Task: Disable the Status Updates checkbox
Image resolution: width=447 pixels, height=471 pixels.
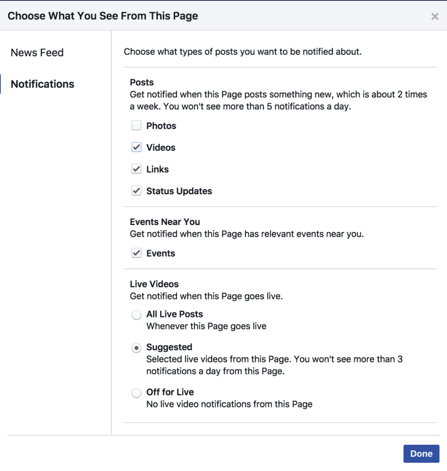Action: click(137, 191)
